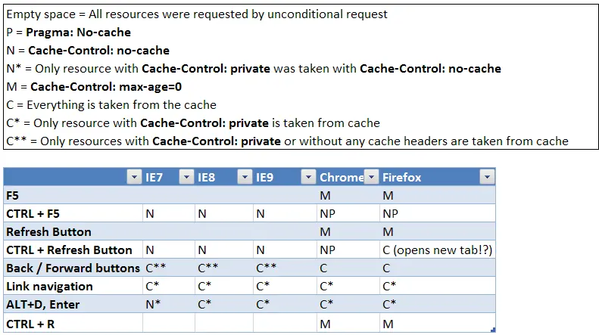Select the CTRL + F5 row label cell
The height and width of the screenshot is (335, 599).
tap(73, 213)
